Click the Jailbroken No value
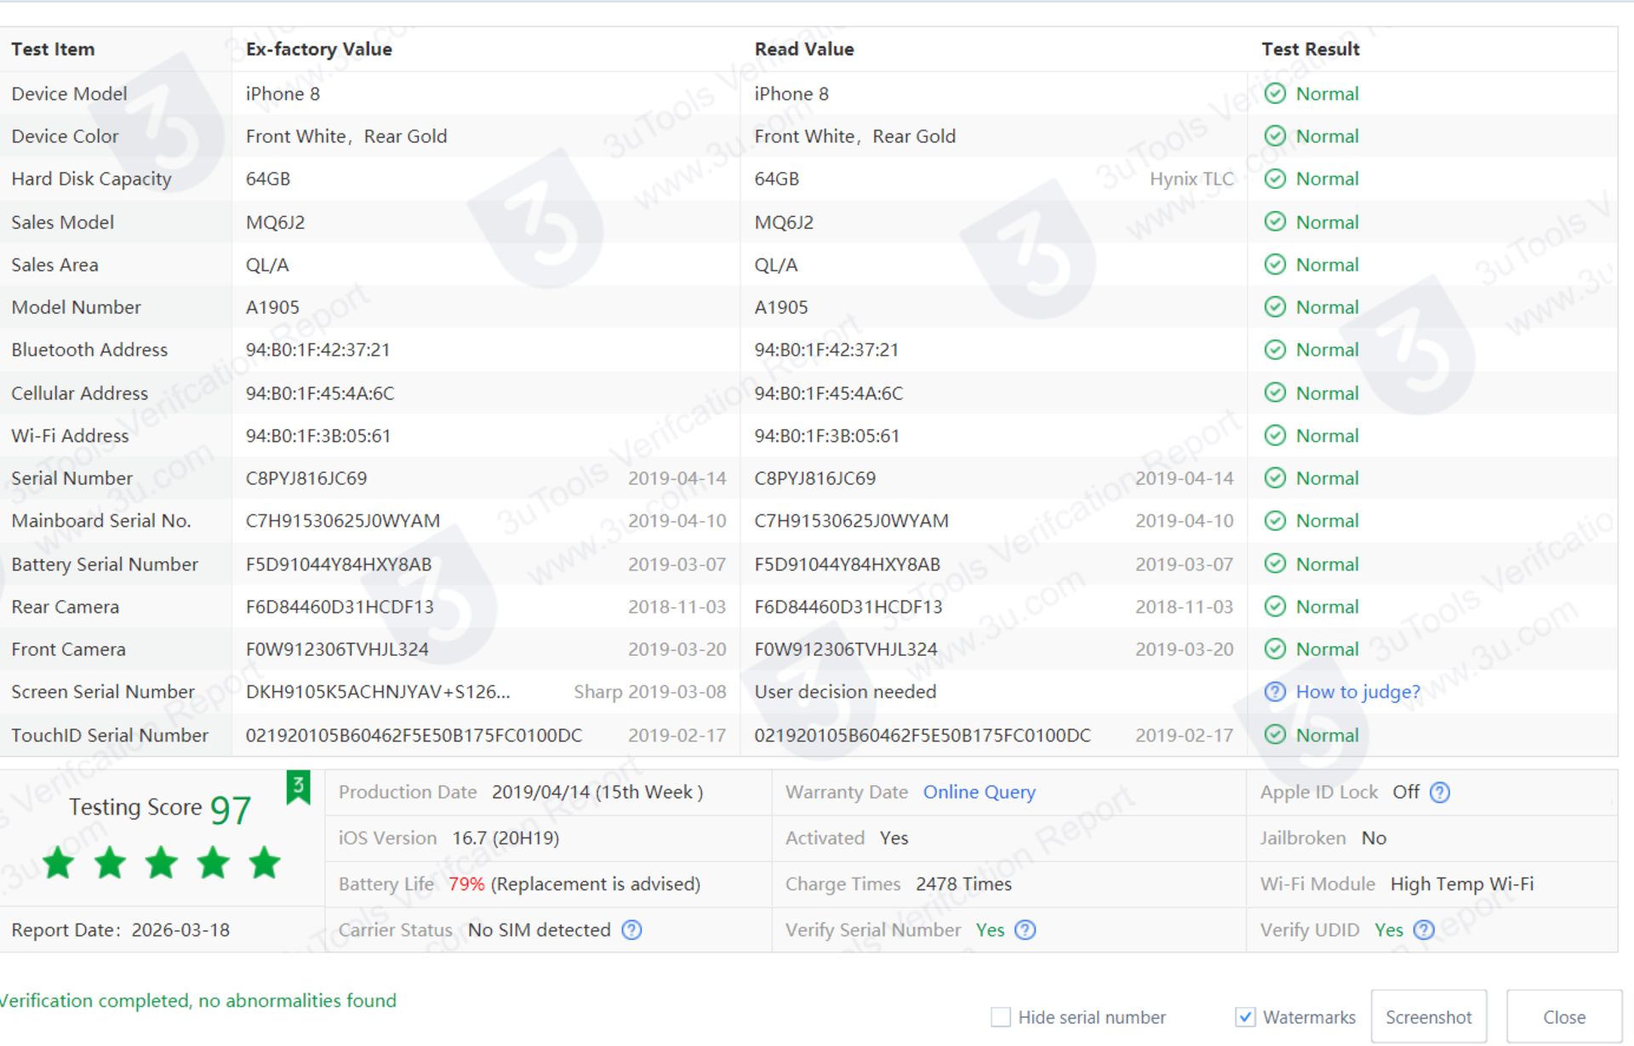The height and width of the screenshot is (1046, 1634). tap(1374, 839)
